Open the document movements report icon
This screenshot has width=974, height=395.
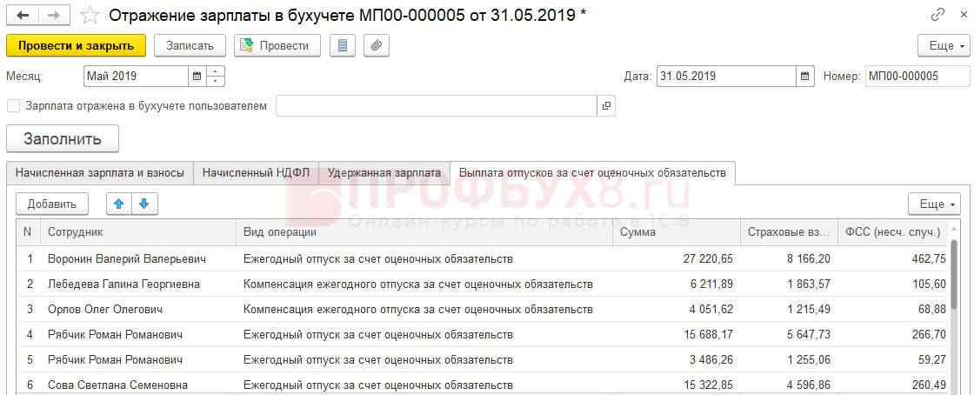coord(343,45)
